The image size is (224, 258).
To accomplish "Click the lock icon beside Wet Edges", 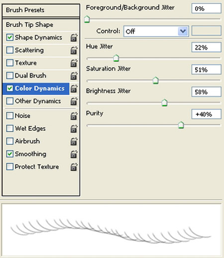I will [x=74, y=129].
